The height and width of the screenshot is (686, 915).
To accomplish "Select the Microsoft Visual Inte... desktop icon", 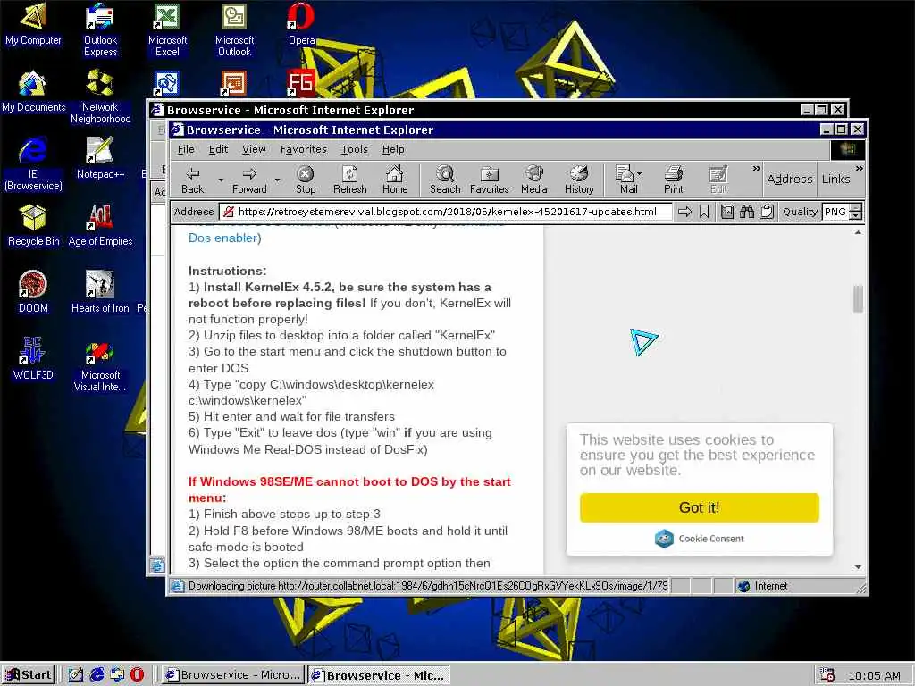I will click(100, 365).
